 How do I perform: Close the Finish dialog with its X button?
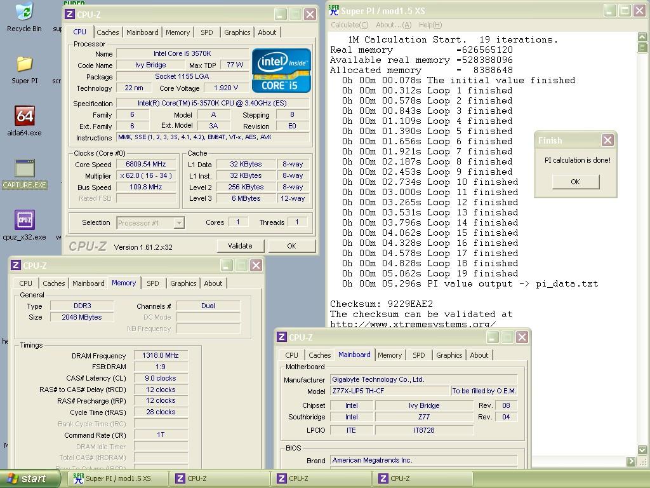tap(607, 140)
